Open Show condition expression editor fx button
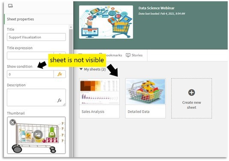This screenshot has width=229, height=161. (x=59, y=74)
